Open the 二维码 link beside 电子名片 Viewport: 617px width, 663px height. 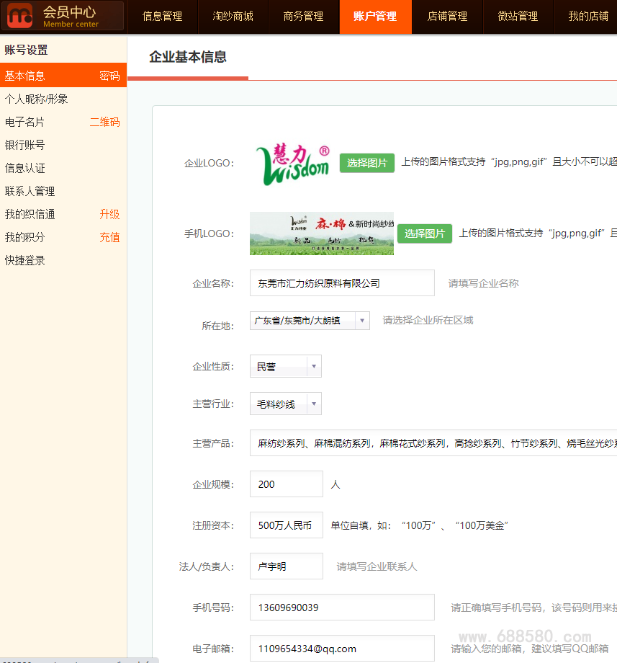pos(104,122)
